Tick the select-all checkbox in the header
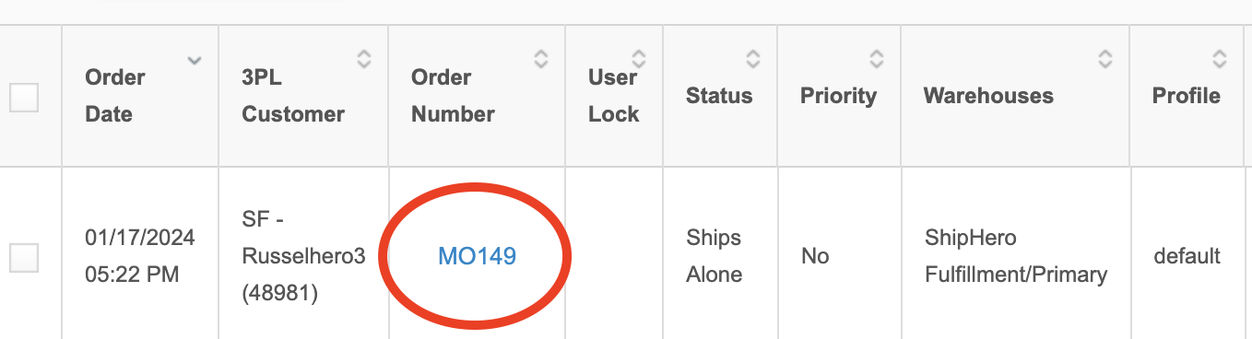Screen dimensions: 1252x339 point(24,97)
